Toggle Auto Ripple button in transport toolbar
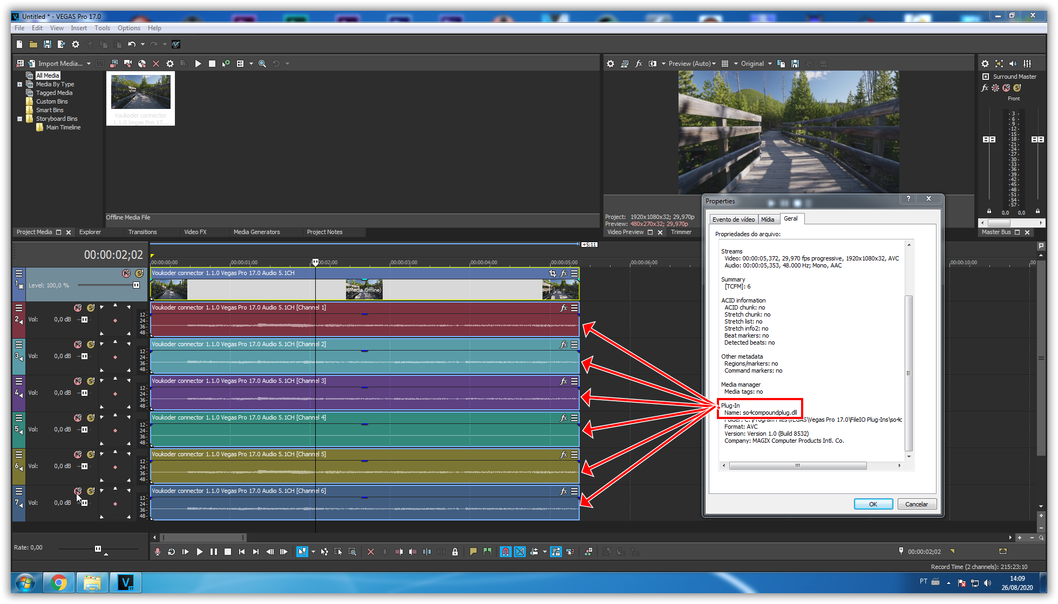The height and width of the screenshot is (604, 1058). point(534,552)
